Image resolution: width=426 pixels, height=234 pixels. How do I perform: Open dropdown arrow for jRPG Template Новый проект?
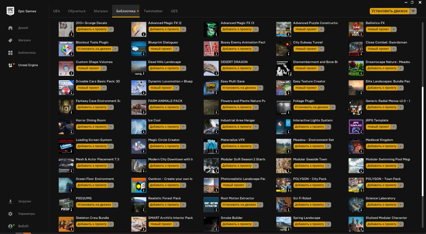coord(394,127)
